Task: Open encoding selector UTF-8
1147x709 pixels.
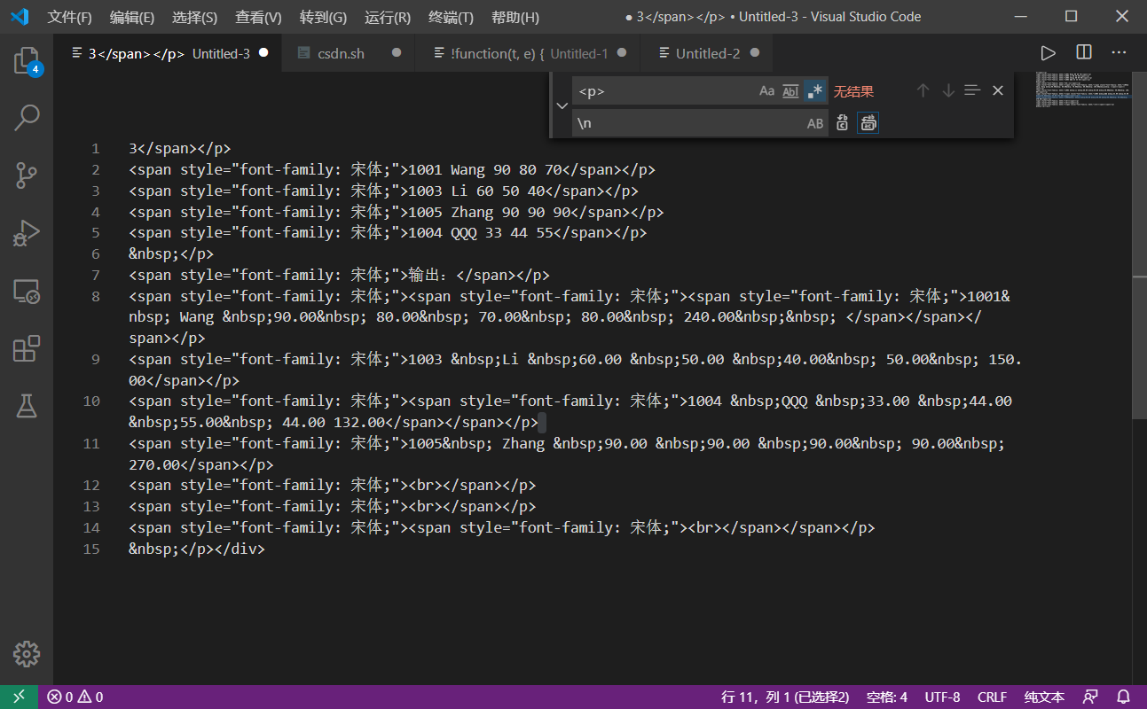Action: (x=942, y=697)
